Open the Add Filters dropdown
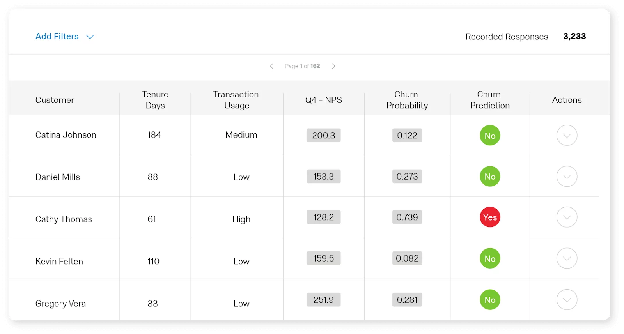Viewport: 624px width, 334px height. (65, 37)
